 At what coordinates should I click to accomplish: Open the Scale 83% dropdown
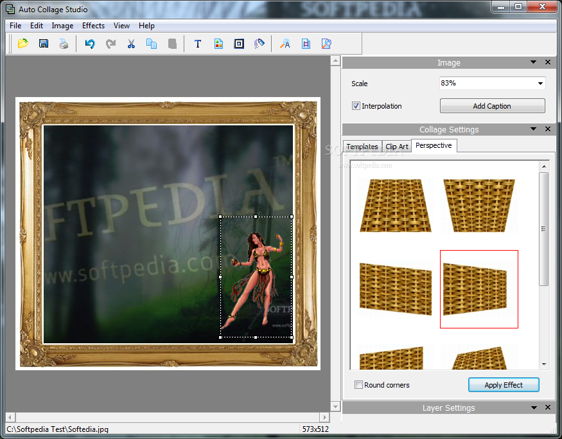540,84
